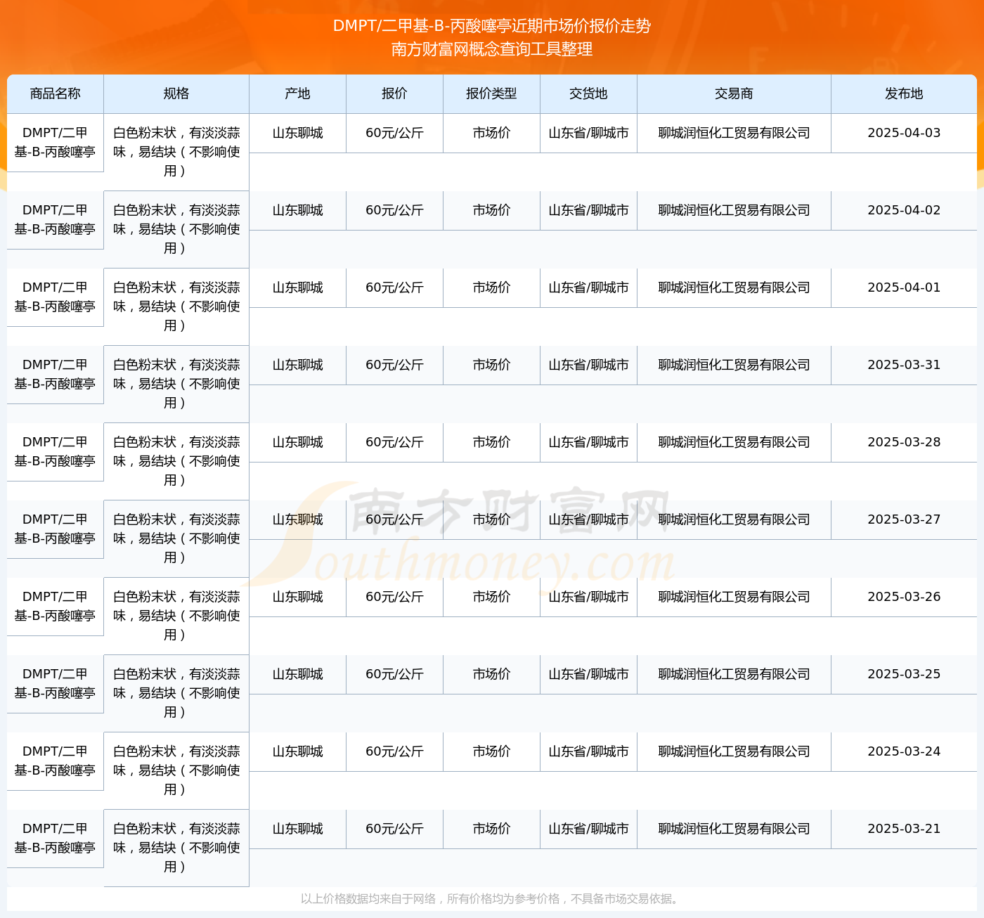Select the date 2025-04-03

point(904,133)
